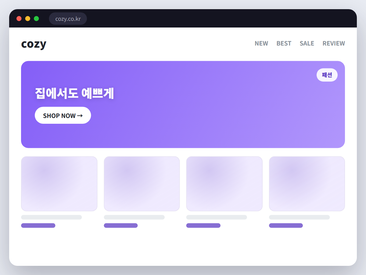The height and width of the screenshot is (275, 366).
Task: Open the fourth product thumbnail
Action: pos(307,184)
